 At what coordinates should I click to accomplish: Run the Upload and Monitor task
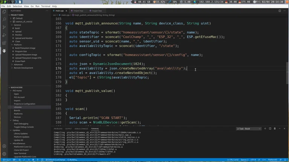24,38
